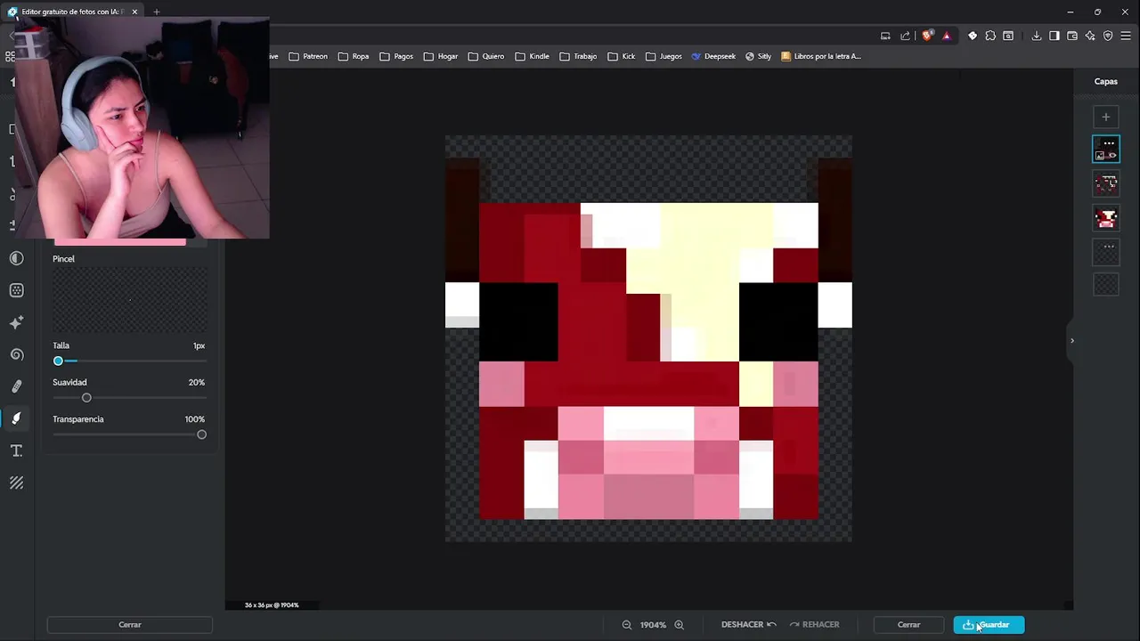1140x641 pixels.
Task: Open the tab-search icon in the browser toolbar
Action: (1008, 36)
